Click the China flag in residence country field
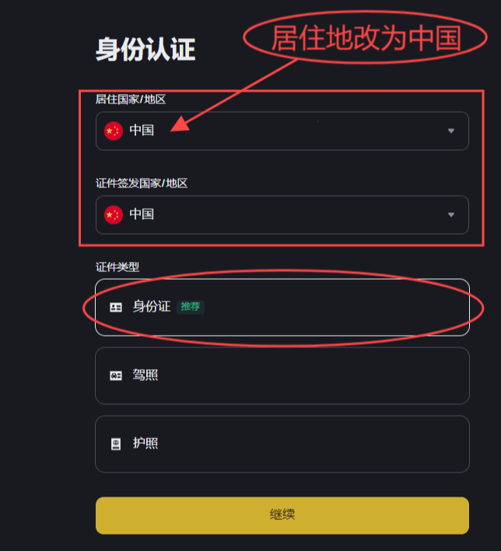 tap(114, 131)
